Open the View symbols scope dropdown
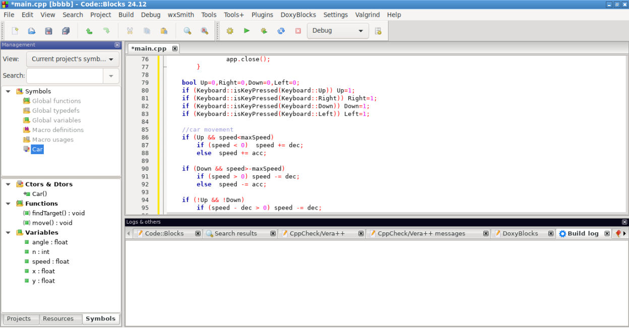 click(x=73, y=59)
